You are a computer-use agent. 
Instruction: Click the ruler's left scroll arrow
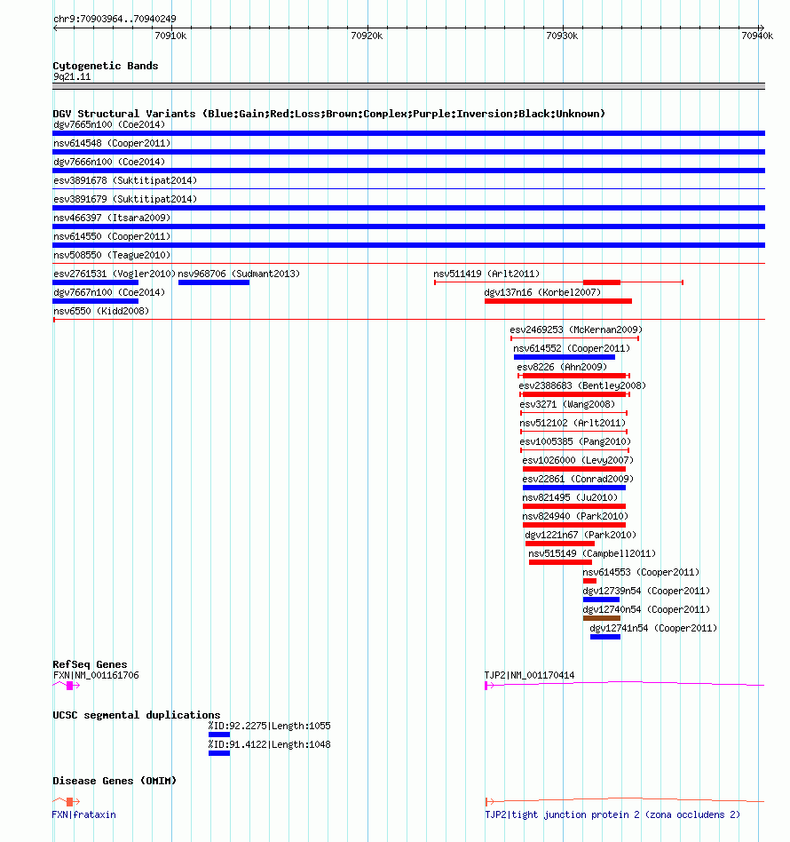55,28
